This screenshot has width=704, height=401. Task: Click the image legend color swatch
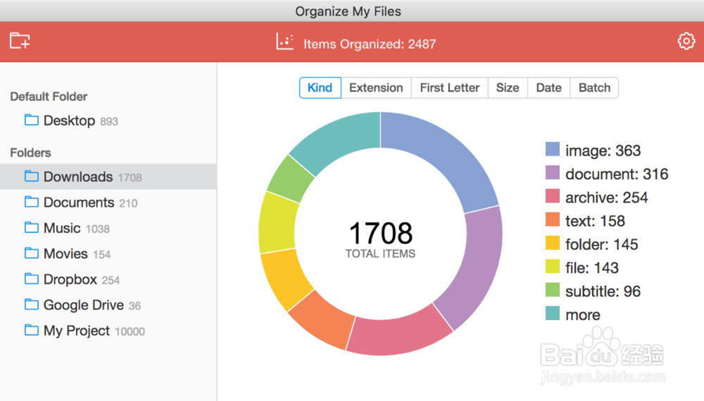pos(553,149)
